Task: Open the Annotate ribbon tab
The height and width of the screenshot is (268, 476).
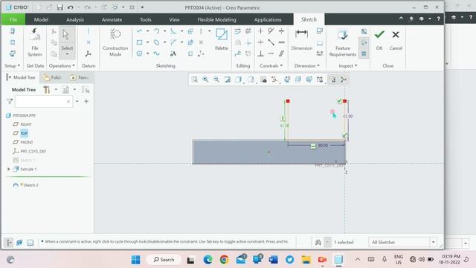Action: (112, 19)
